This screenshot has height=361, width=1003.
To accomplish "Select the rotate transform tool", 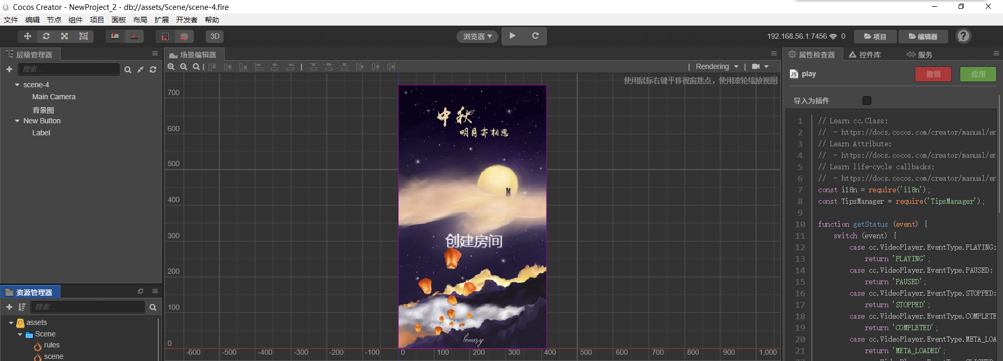I will (46, 36).
